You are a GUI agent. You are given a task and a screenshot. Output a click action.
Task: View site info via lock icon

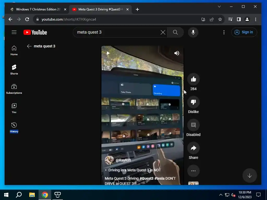point(38,19)
